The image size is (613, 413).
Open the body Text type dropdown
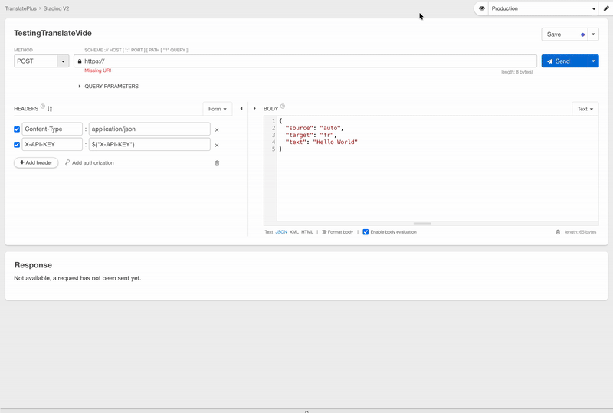pyautogui.click(x=585, y=109)
